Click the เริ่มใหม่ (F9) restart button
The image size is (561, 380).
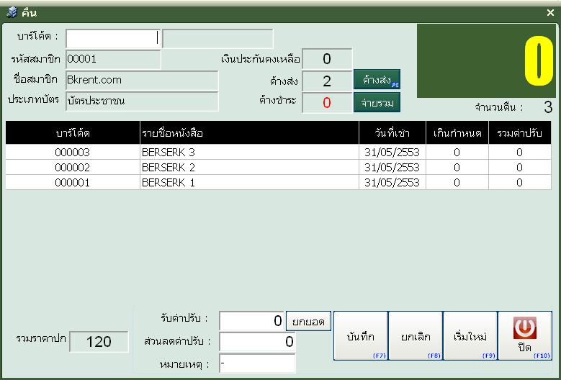470,335
